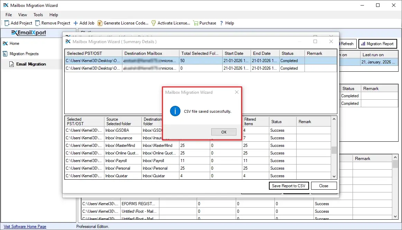
Task: Dismiss the CSV saved dialog with OK
Action: coord(224,132)
